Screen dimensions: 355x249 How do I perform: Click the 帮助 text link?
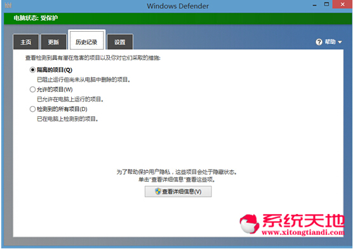click(330, 42)
